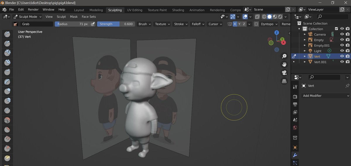Select the Inflate brush tool
The width and height of the screenshot is (351, 166).
(x=7, y=91)
